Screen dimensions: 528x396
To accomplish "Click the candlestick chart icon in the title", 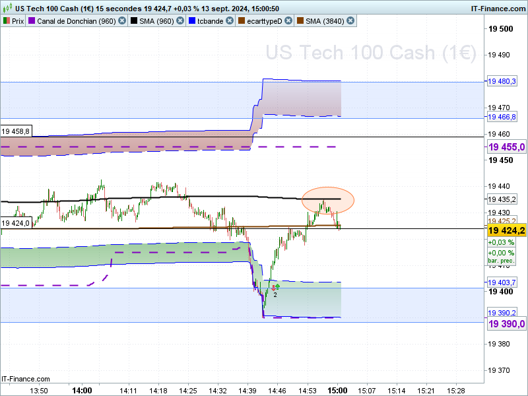I will 7,8.
